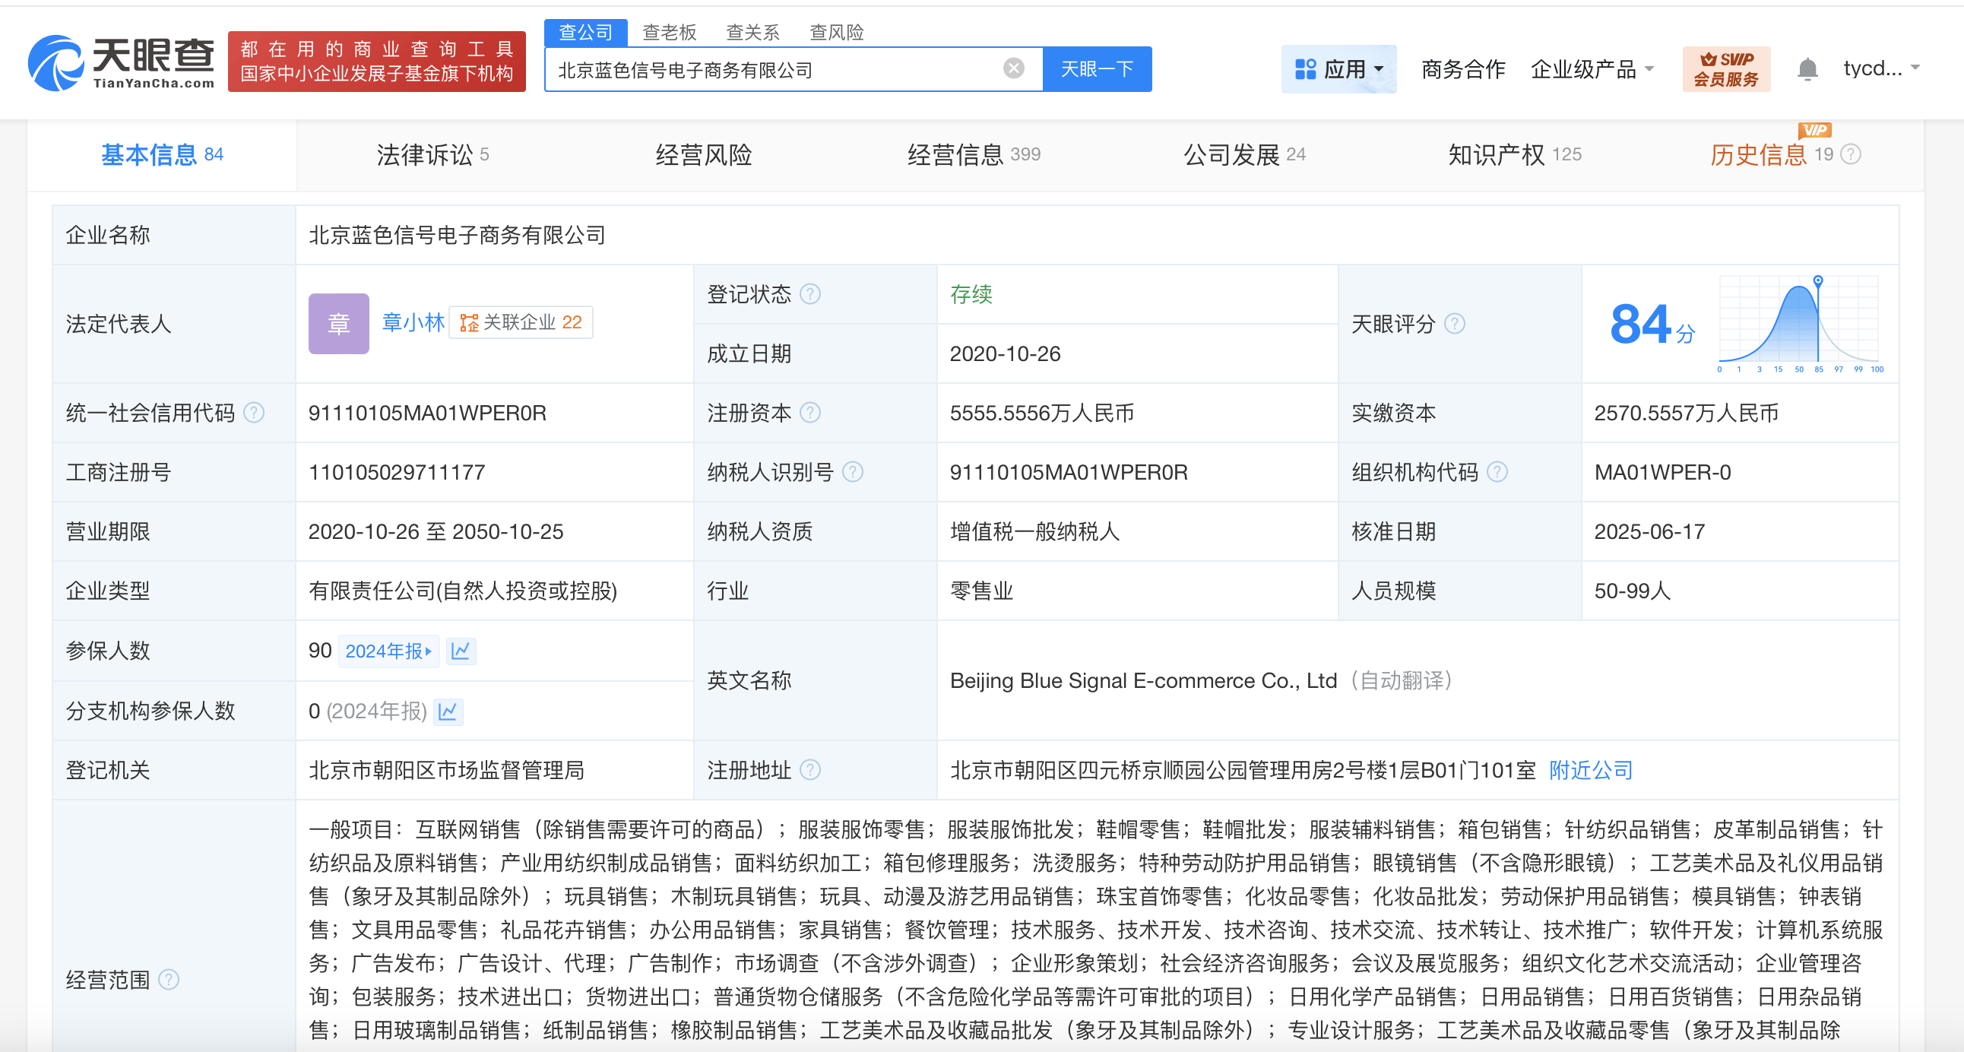This screenshot has width=1964, height=1052.
Task: Select the 查老板 search tab
Action: [670, 32]
